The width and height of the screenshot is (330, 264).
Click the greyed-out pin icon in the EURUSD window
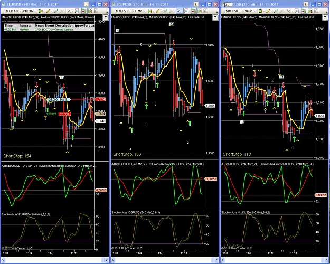[x=62, y=11]
